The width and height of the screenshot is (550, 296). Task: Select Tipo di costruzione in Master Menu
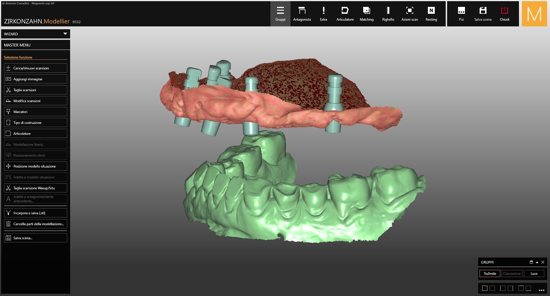36,123
